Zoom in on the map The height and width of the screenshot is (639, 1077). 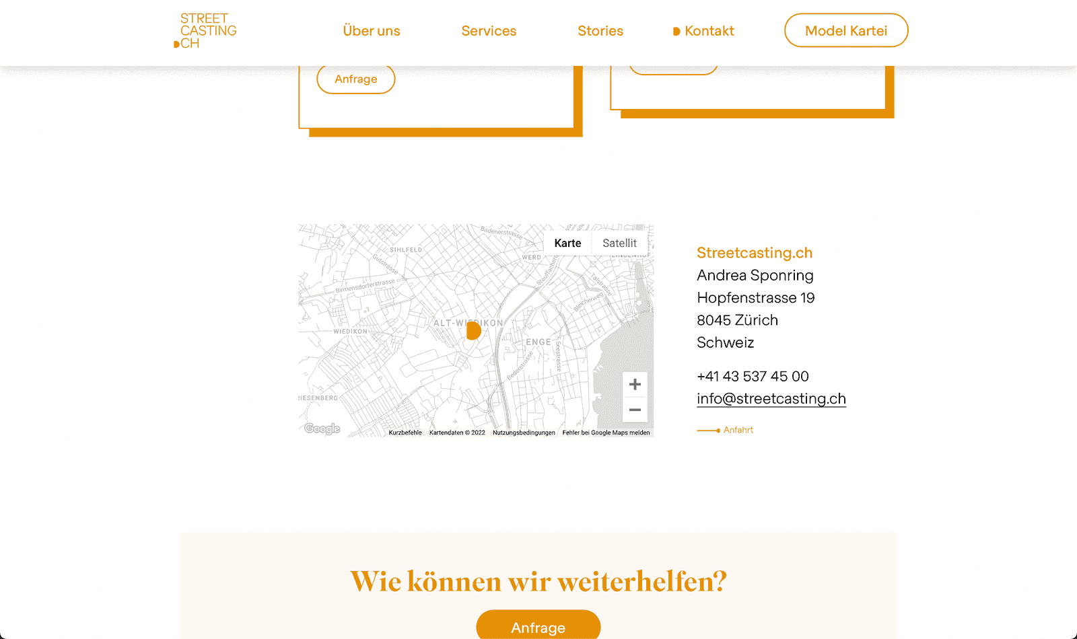(x=634, y=385)
